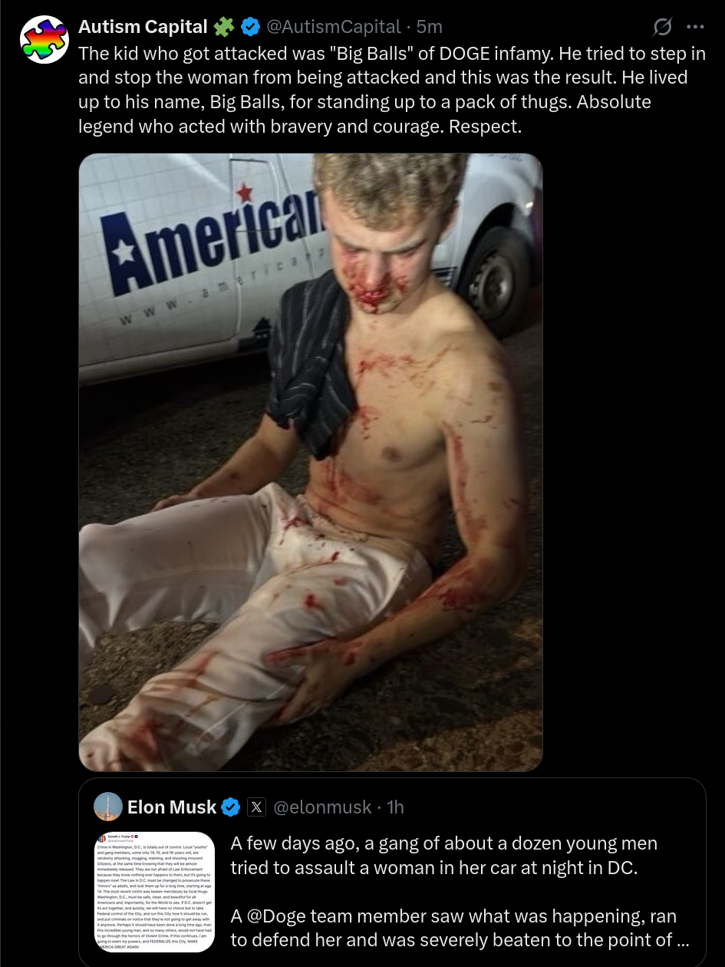
Task: Open the three-dot more options menu
Action: pyautogui.click(x=695, y=27)
